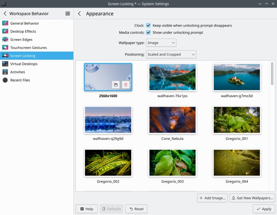The image size is (277, 215).
Task: Open General Behavior settings page
Action: click(x=25, y=23)
